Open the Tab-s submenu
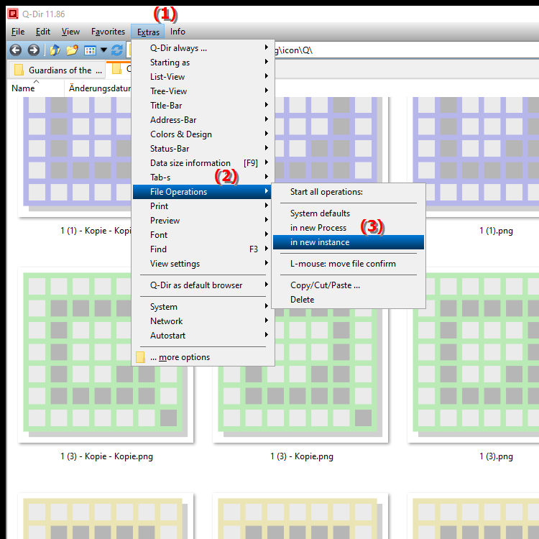Viewport: 539px width, 539px height. point(202,178)
